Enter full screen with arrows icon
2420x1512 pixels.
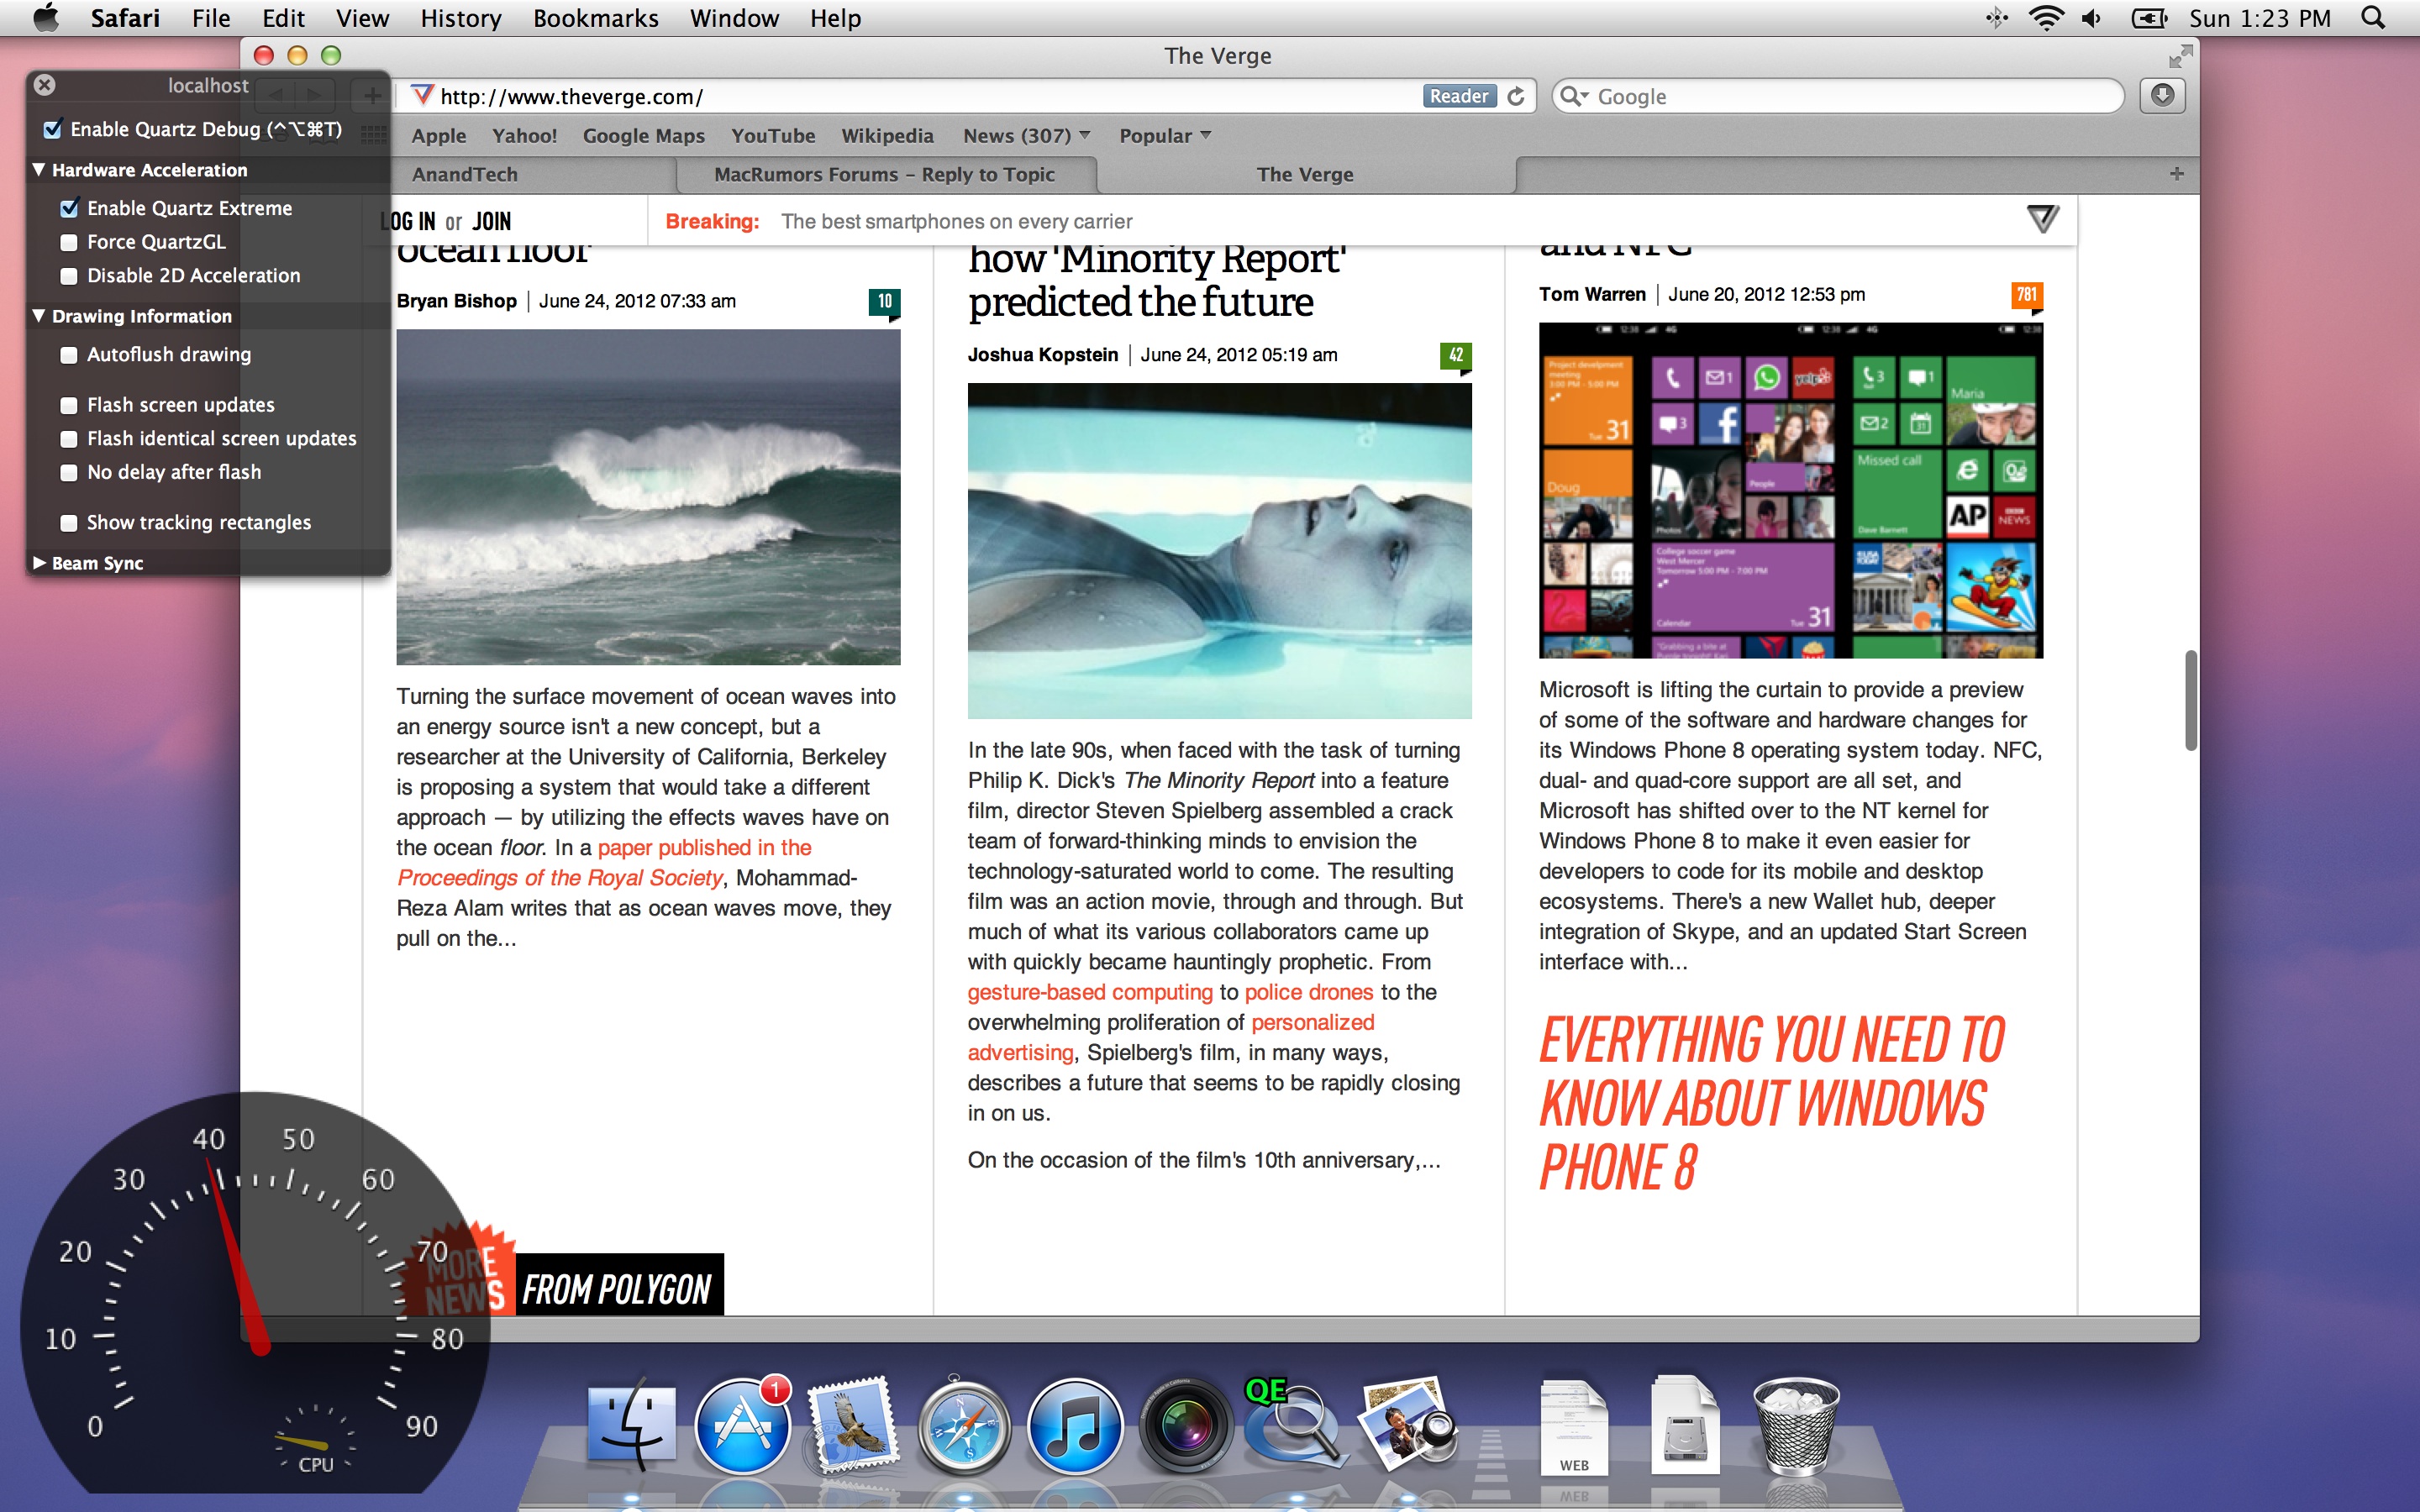pyautogui.click(x=2181, y=56)
